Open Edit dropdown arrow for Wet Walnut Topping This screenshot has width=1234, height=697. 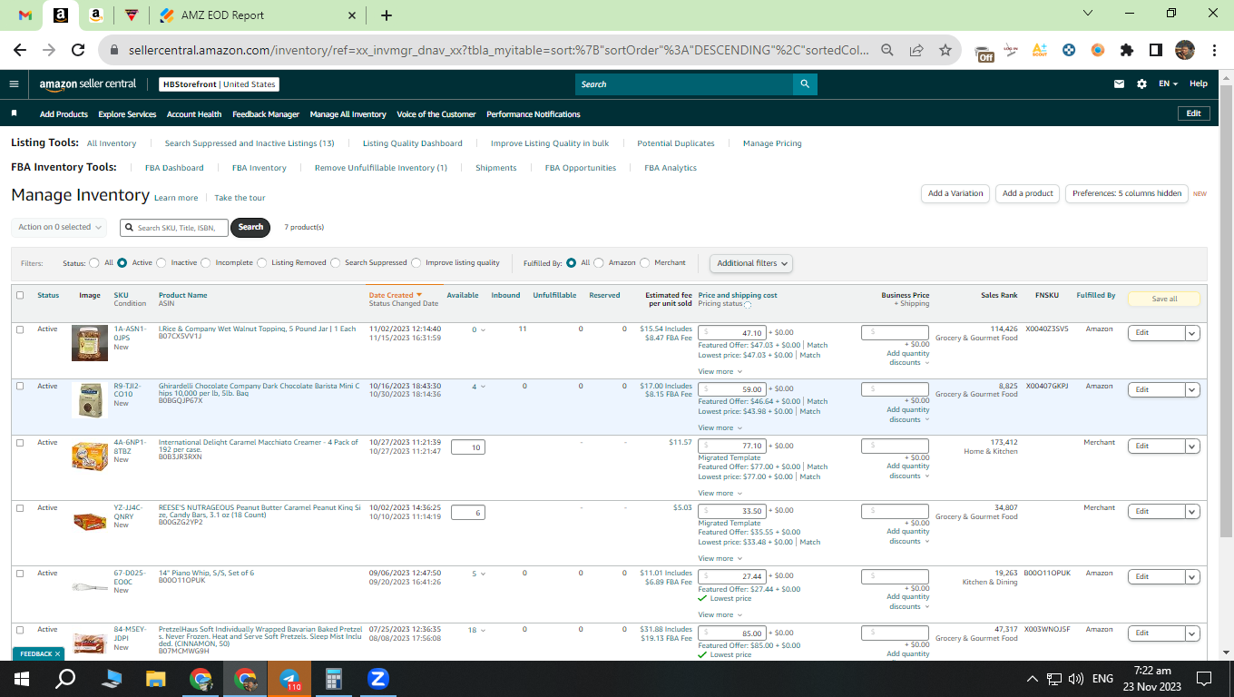click(1192, 333)
